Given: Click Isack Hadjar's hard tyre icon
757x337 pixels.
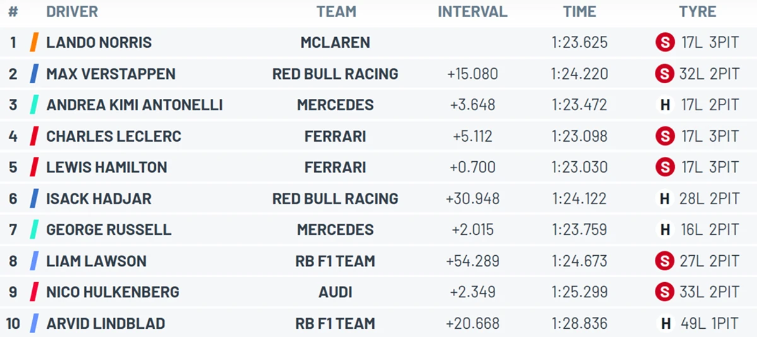Looking at the screenshot, I should coord(665,199).
